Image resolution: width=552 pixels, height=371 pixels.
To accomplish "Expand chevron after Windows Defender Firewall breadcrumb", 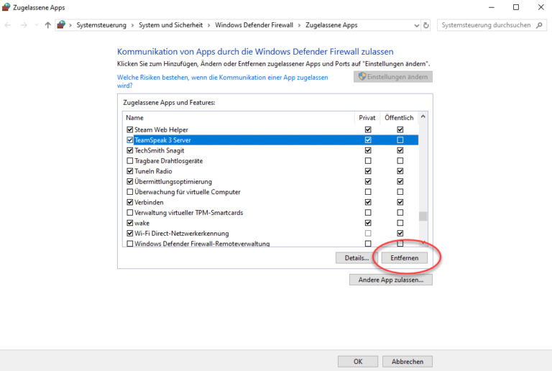I will [x=299, y=25].
